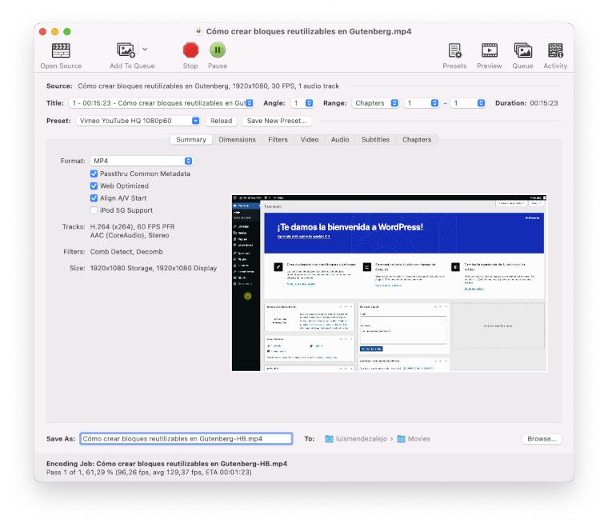Open the Preset dropdown Vimeo YouTube HQ
Image resolution: width=608 pixels, height=527 pixels.
(x=138, y=121)
